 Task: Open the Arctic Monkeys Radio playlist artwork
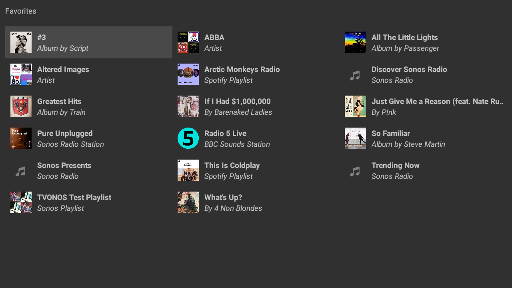coord(188,74)
